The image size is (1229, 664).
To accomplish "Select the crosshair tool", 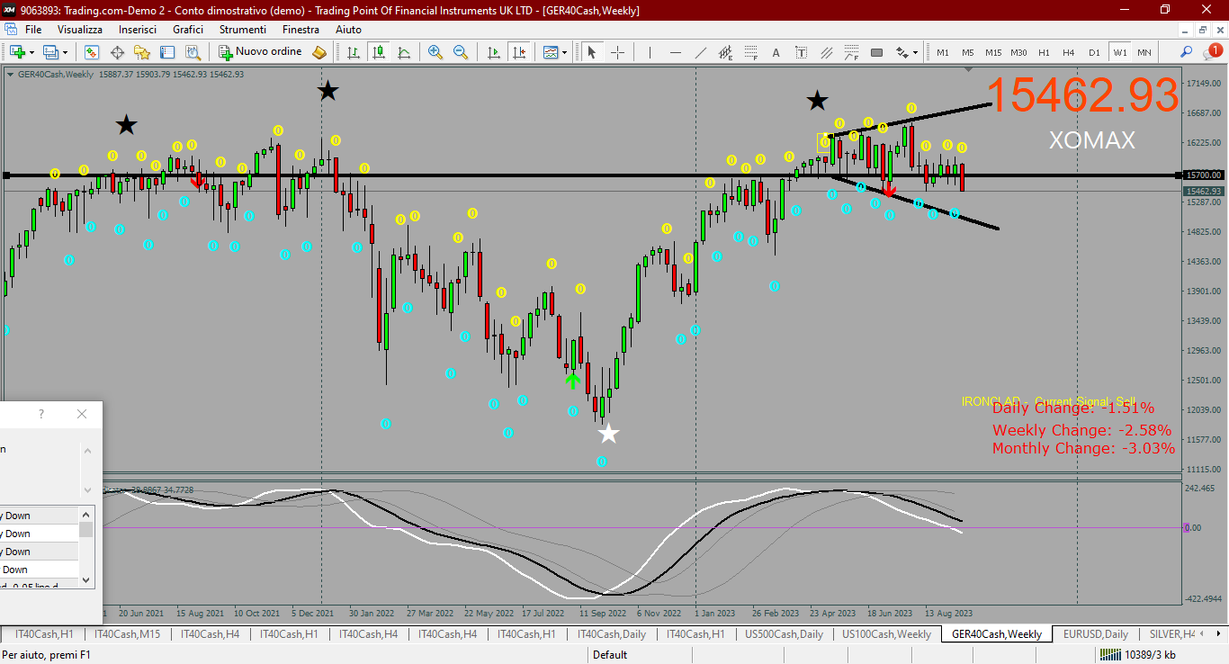I will click(617, 52).
